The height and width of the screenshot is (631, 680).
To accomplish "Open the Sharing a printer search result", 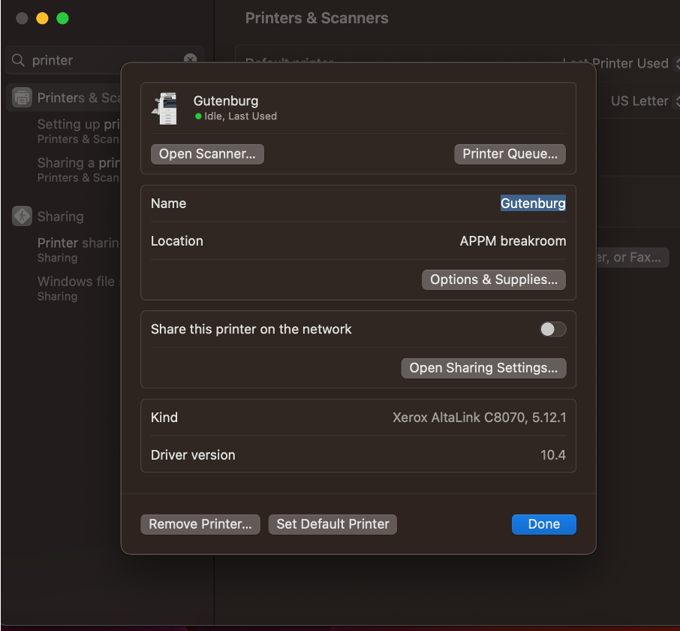I will pos(78,170).
